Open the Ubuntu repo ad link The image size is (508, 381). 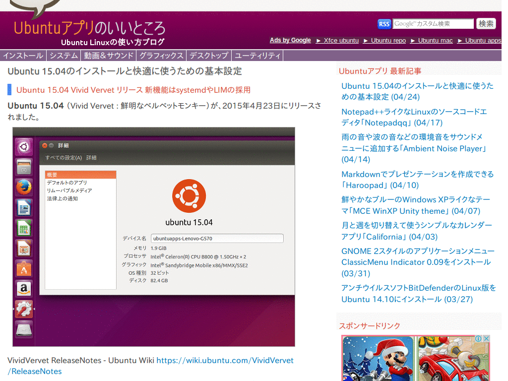[x=388, y=41]
